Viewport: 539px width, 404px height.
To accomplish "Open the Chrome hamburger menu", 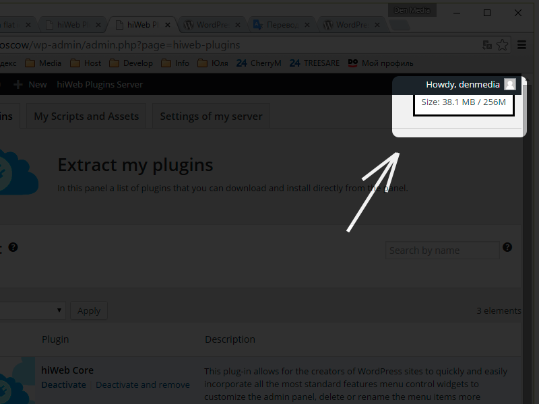I will coord(521,45).
